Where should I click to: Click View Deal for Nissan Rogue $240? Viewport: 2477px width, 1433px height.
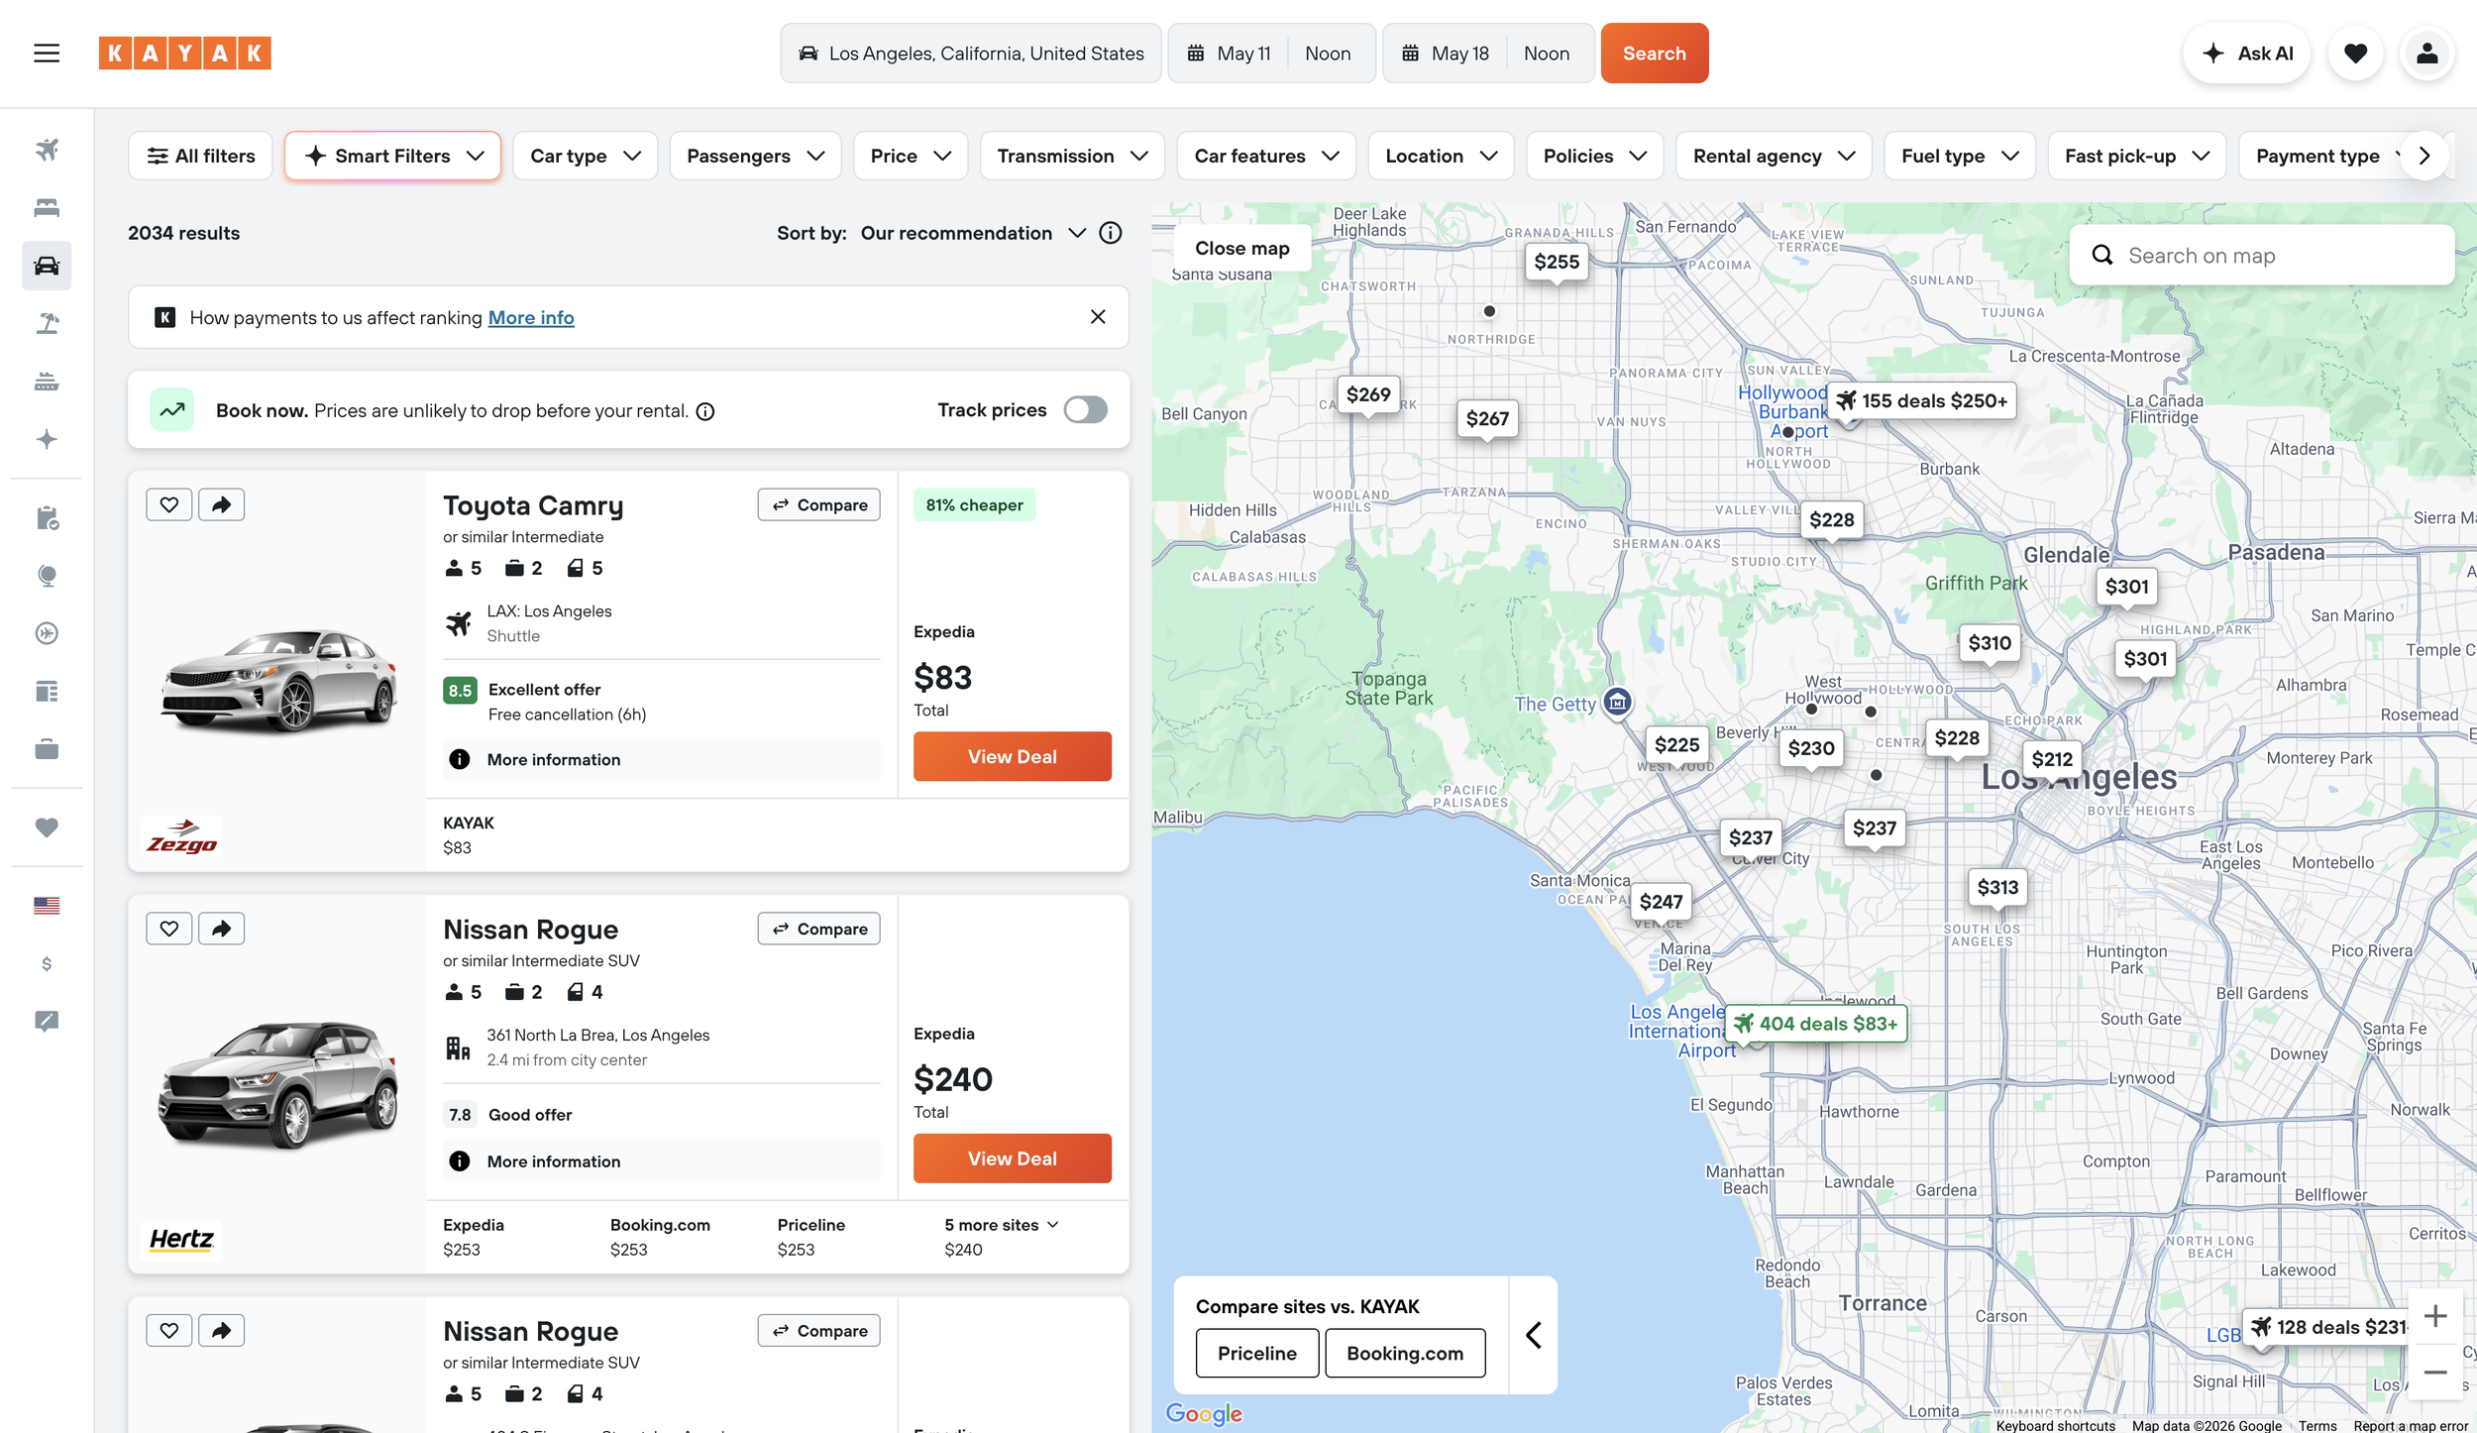[1012, 1158]
